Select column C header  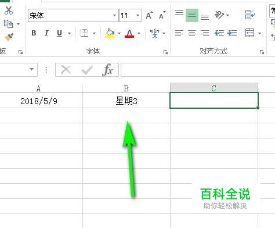pyautogui.click(x=214, y=88)
